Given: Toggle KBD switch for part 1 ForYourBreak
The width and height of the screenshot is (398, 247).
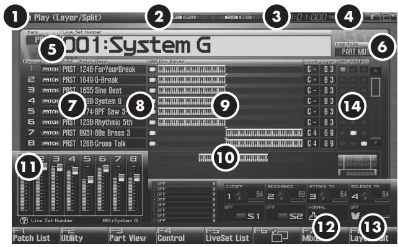Looking at the screenshot, I should click(153, 69).
